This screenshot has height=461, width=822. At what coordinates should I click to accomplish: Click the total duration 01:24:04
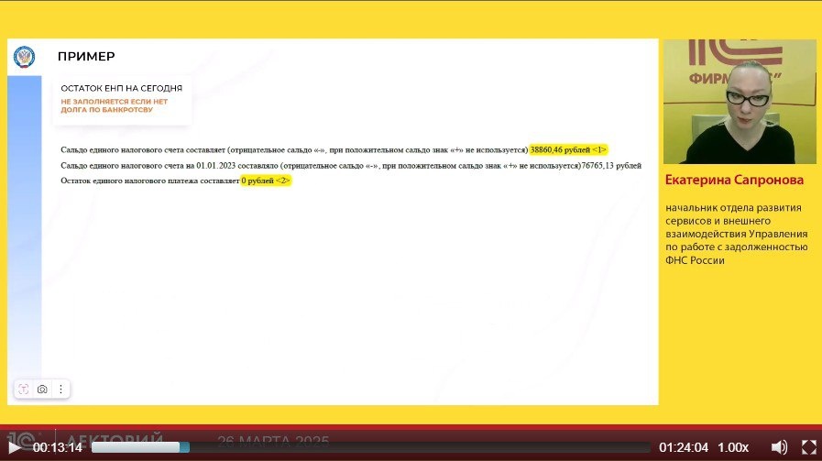point(684,447)
